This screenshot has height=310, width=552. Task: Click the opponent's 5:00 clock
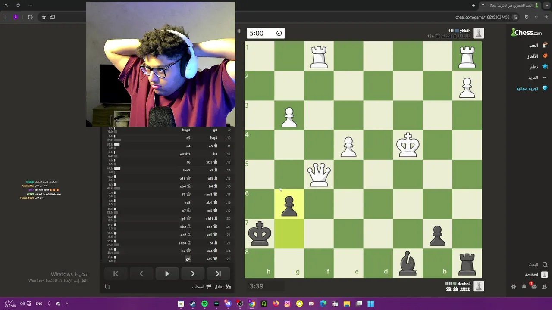[x=265, y=33]
